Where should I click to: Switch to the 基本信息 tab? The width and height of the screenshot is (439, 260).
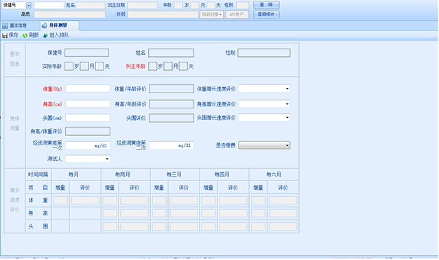coord(15,26)
